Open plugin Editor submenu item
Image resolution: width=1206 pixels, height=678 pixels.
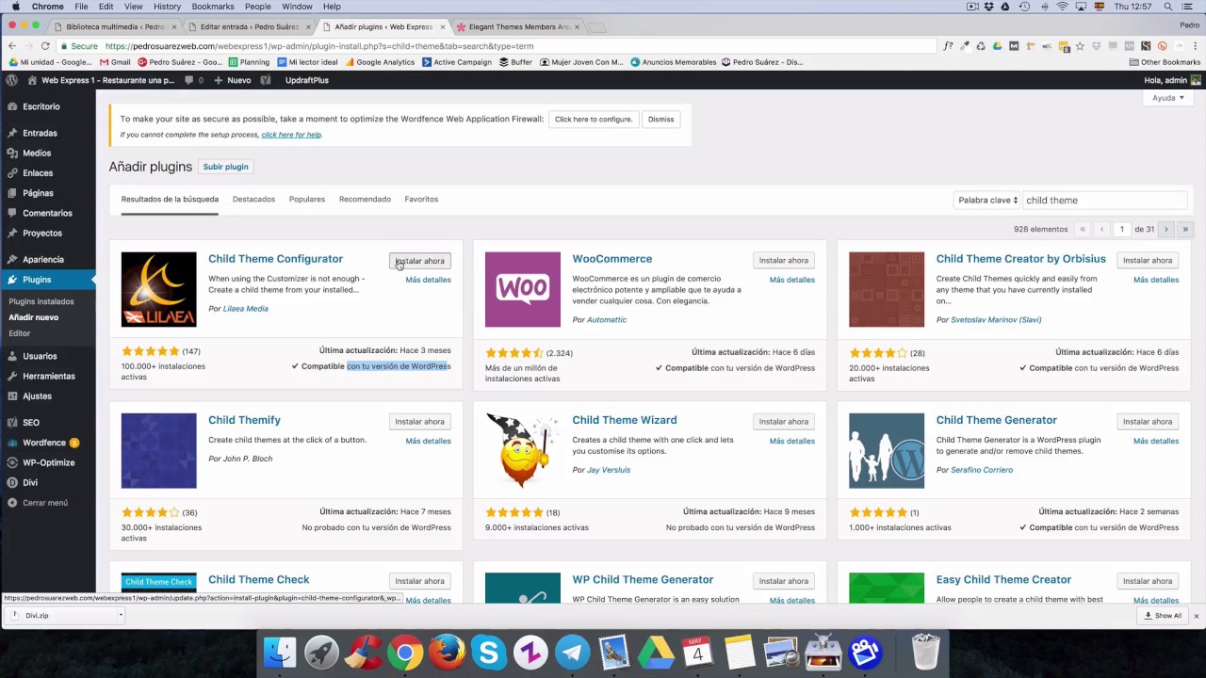coord(19,333)
